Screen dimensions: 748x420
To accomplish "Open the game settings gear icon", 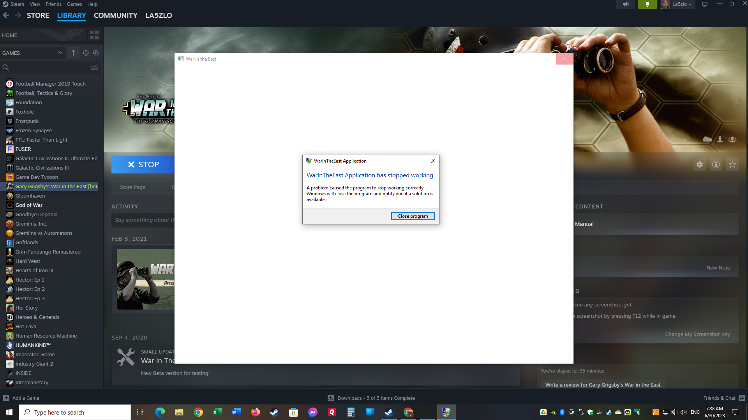I will pyautogui.click(x=700, y=164).
